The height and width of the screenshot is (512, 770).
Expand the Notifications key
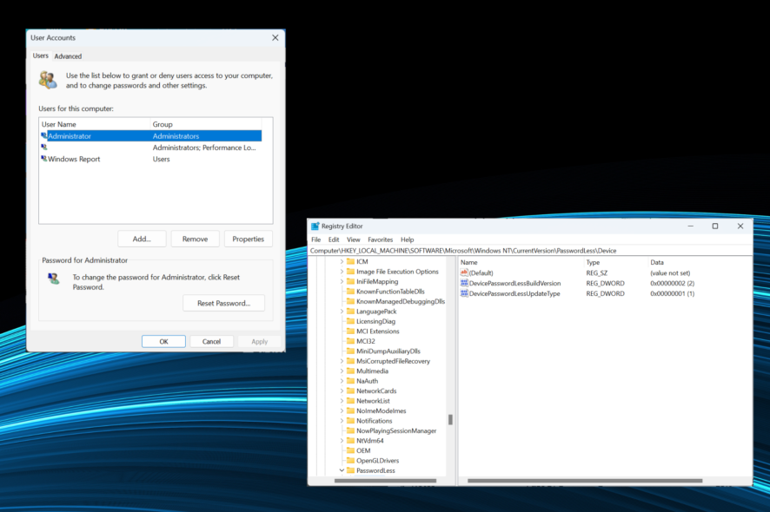click(x=342, y=421)
